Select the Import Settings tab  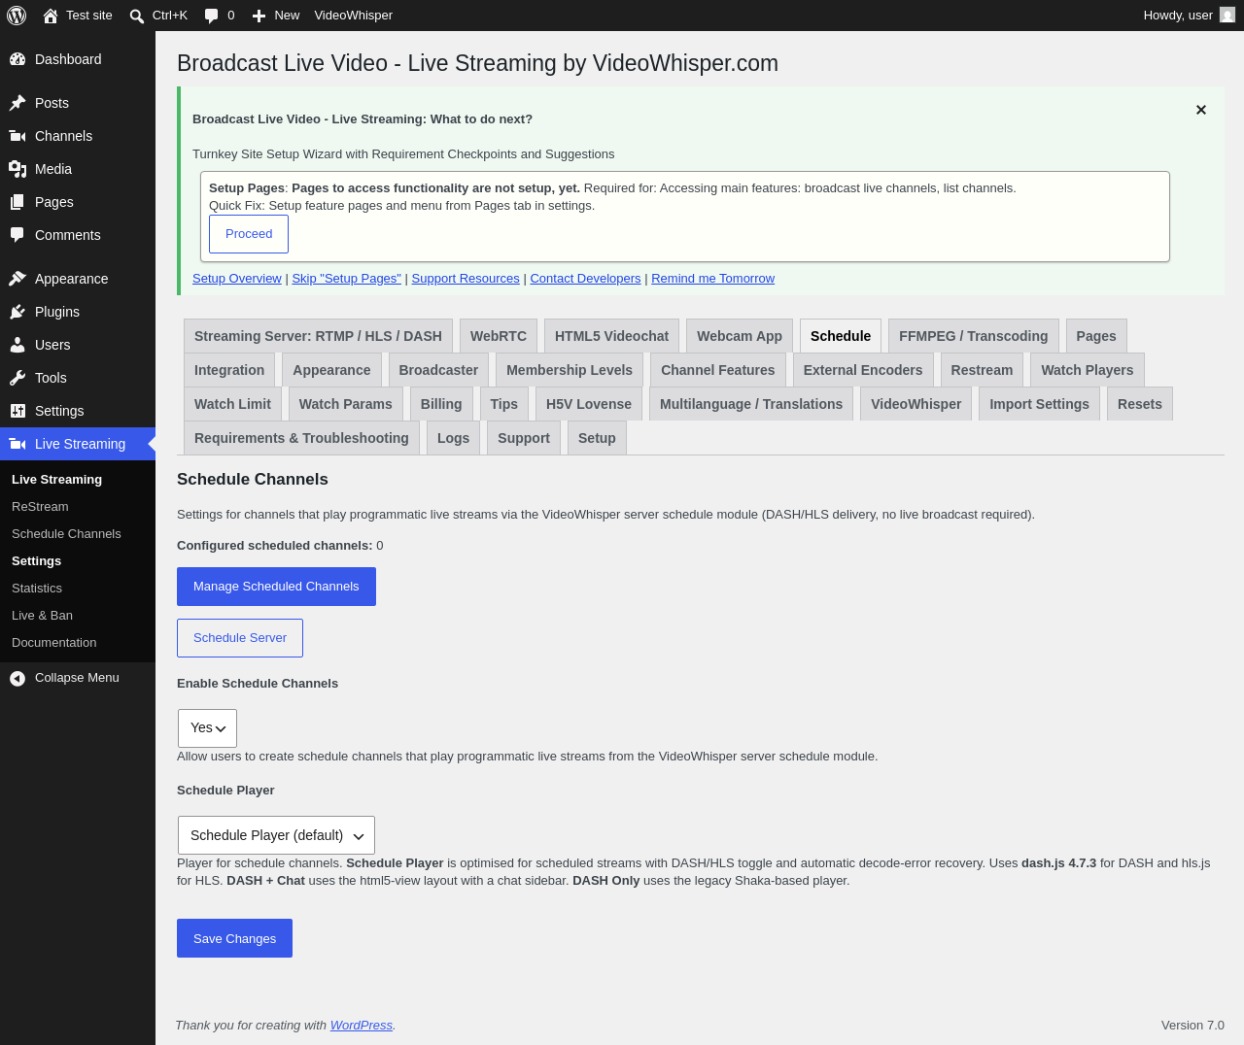[1039, 404]
